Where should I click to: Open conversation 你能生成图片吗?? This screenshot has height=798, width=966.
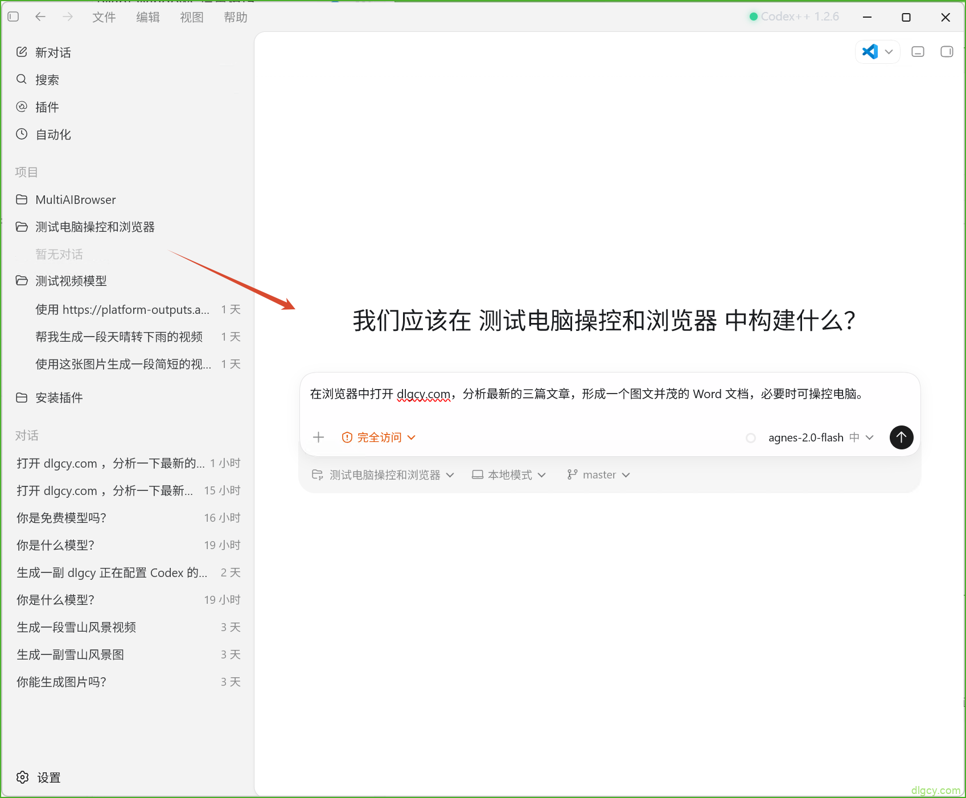pos(128,682)
